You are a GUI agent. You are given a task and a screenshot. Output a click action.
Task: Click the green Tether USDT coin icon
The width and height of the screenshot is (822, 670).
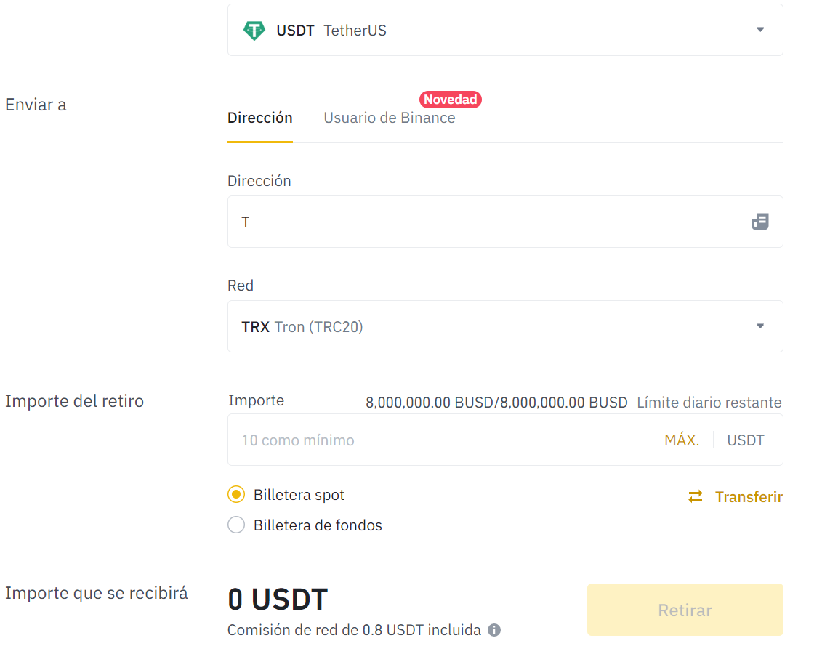click(254, 31)
